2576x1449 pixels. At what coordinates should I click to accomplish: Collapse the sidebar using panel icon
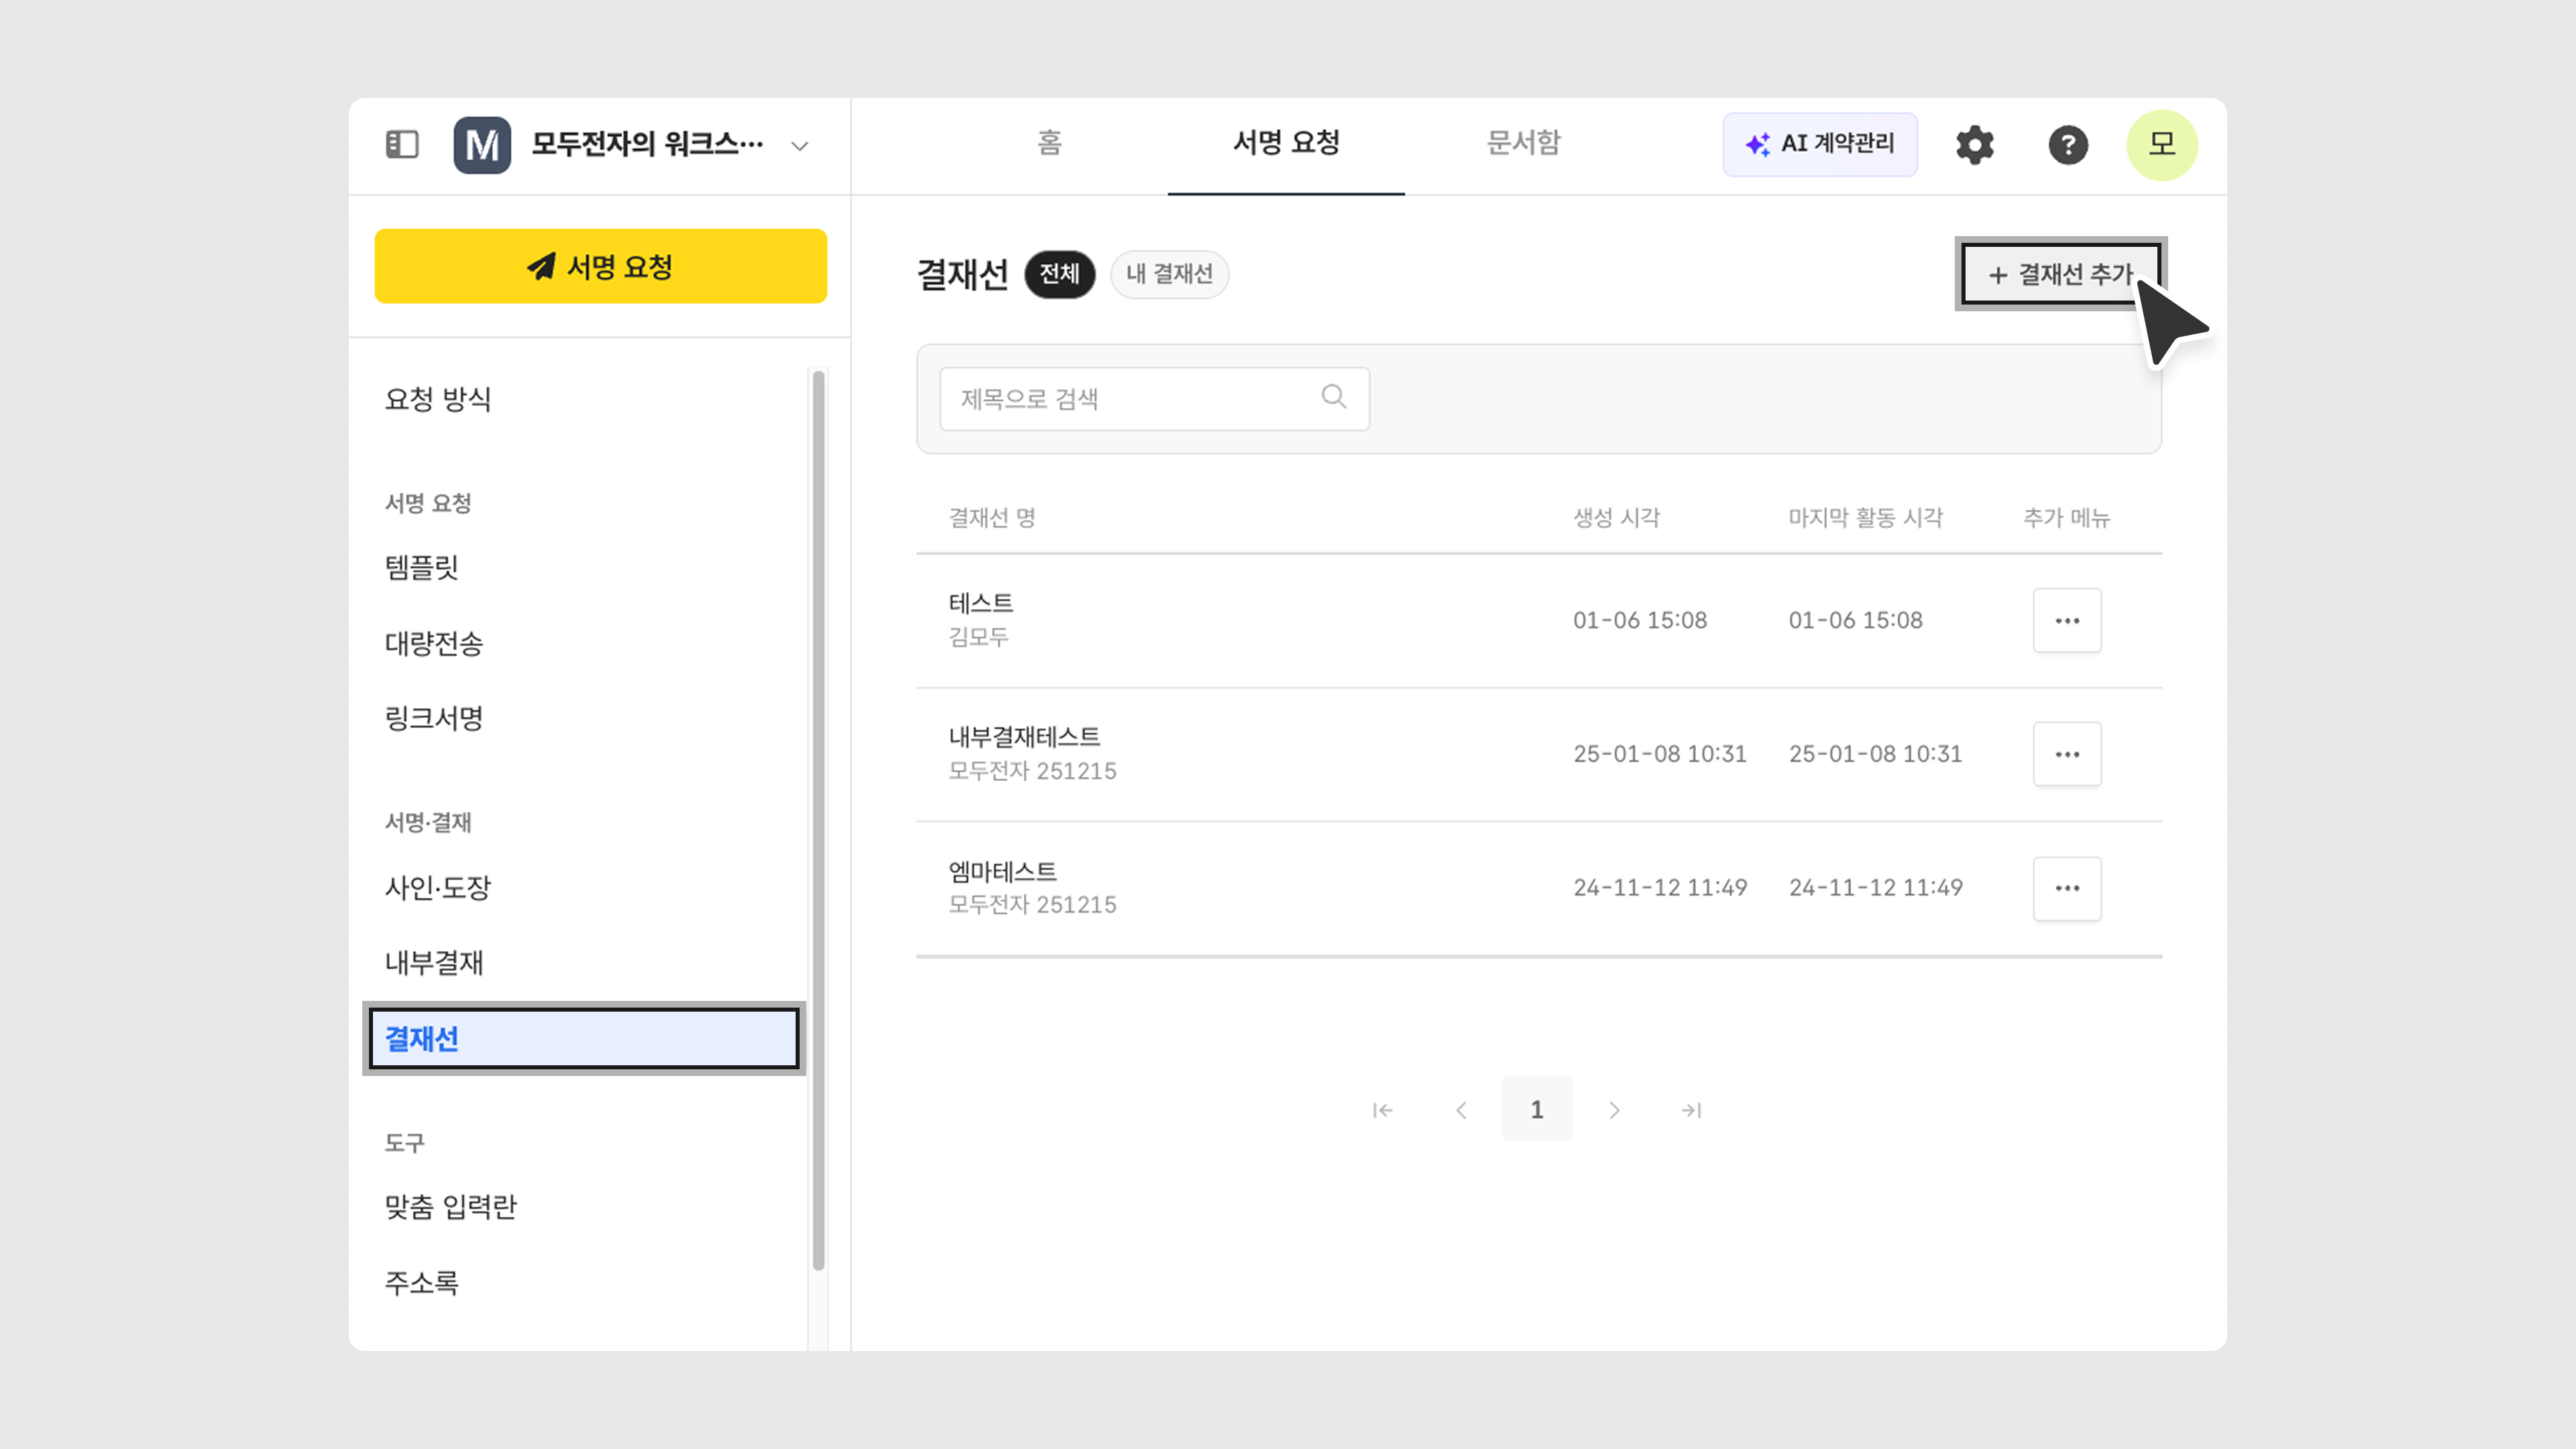click(x=402, y=145)
